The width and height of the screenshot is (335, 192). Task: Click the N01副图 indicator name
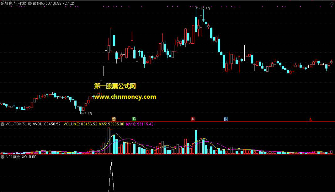tap(13, 157)
